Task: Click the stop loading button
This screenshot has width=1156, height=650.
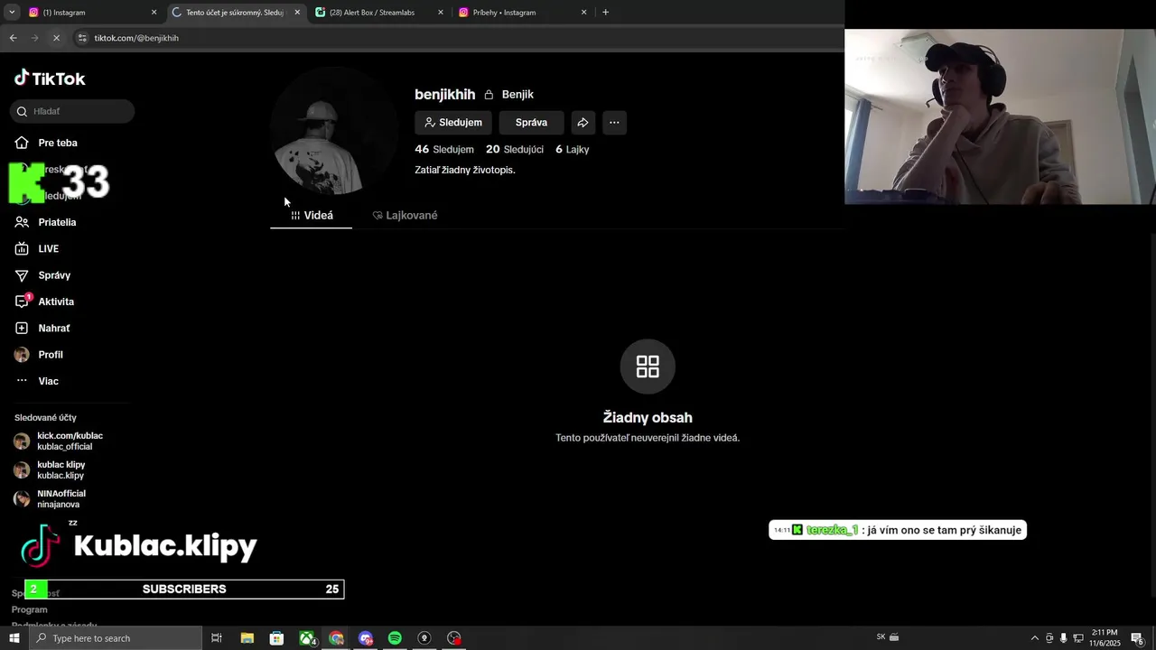Action: coord(56,38)
